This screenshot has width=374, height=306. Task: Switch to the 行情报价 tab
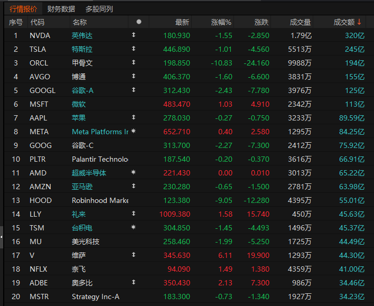tap(23, 9)
